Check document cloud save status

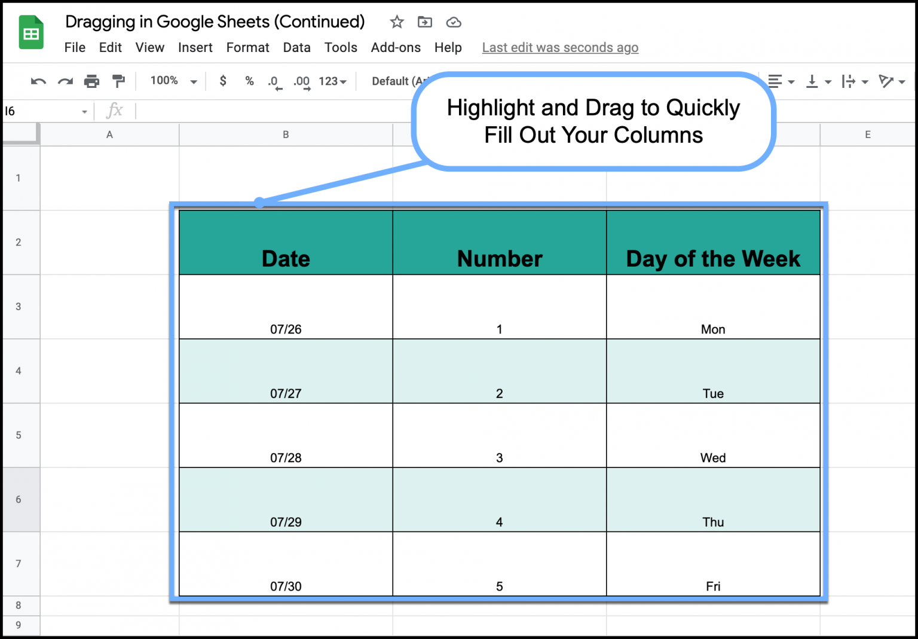click(x=454, y=22)
